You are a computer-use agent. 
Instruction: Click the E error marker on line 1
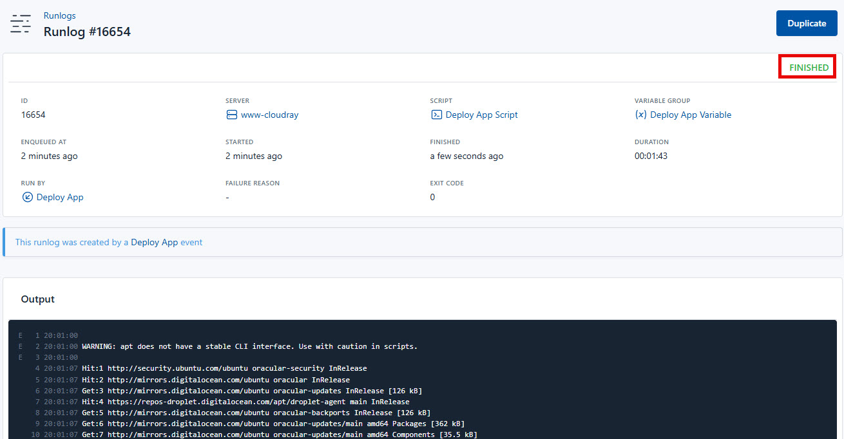[20, 335]
